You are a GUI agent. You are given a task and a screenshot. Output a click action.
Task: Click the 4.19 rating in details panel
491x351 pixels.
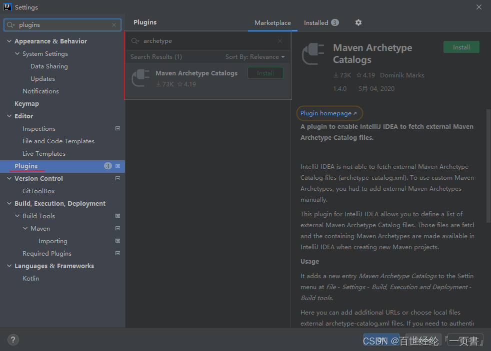pos(365,75)
